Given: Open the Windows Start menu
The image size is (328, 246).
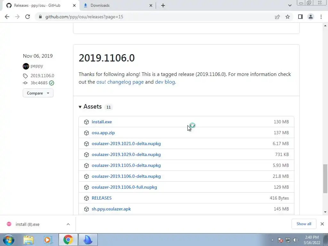Looking at the screenshot, I should click(8, 240).
